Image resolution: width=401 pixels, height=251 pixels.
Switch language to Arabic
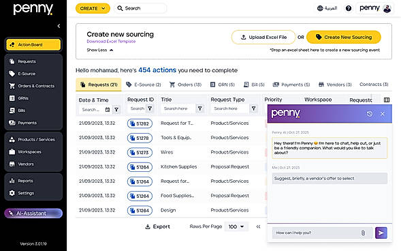point(327,8)
